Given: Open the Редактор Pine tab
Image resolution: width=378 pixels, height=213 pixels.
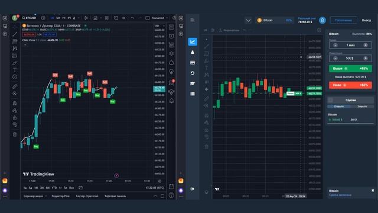Looking at the screenshot, I should coord(60,196).
